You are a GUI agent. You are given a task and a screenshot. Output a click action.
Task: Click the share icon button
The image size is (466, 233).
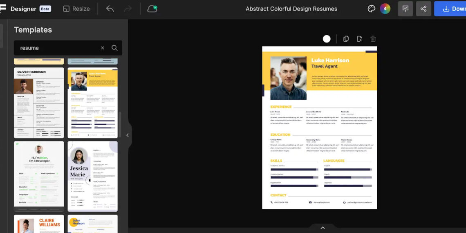[423, 9]
